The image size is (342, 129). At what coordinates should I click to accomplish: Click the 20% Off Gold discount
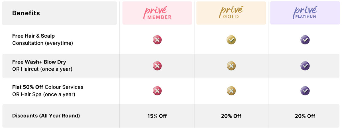coord(231,116)
